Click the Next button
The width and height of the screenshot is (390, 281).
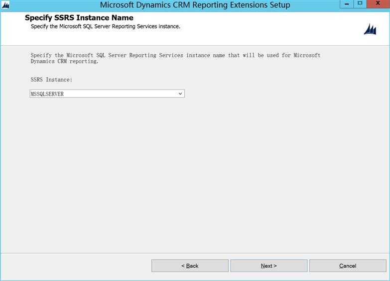(268, 266)
